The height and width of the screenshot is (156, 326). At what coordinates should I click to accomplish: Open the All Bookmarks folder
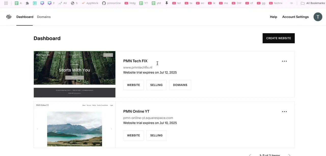pyautogui.click(x=313, y=3)
